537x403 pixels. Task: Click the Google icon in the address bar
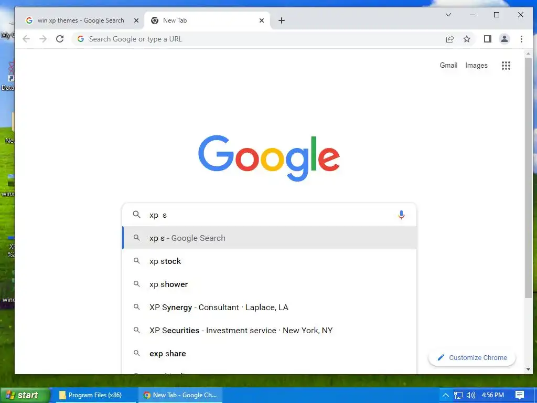[x=80, y=39]
